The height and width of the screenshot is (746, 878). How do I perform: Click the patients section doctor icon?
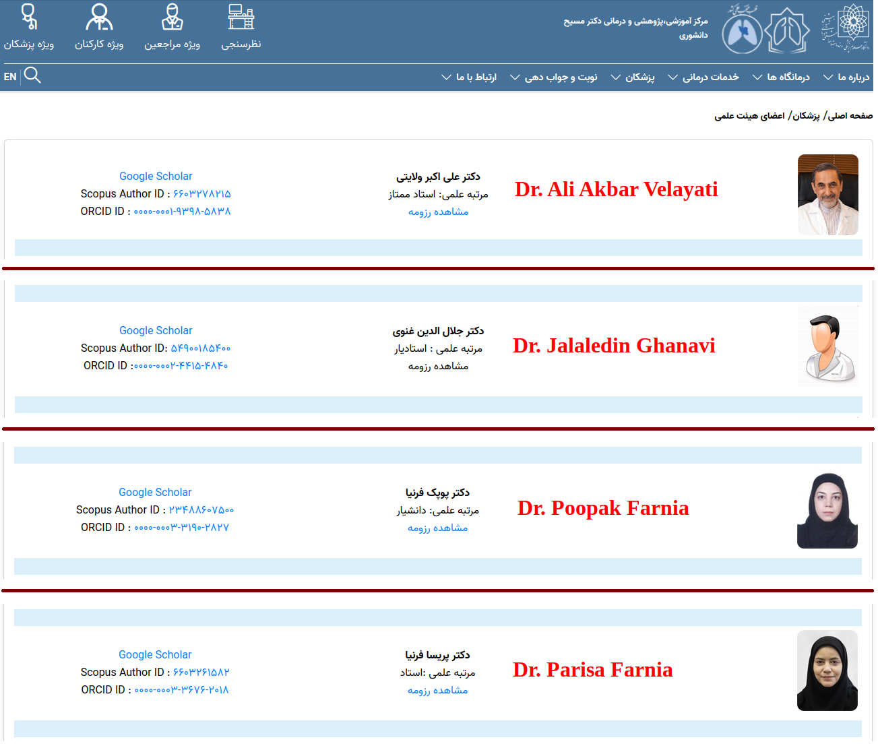[x=173, y=18]
